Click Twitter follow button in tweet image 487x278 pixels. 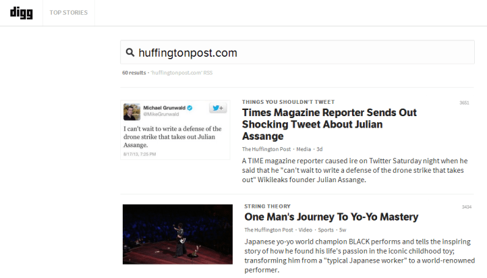pos(218,108)
